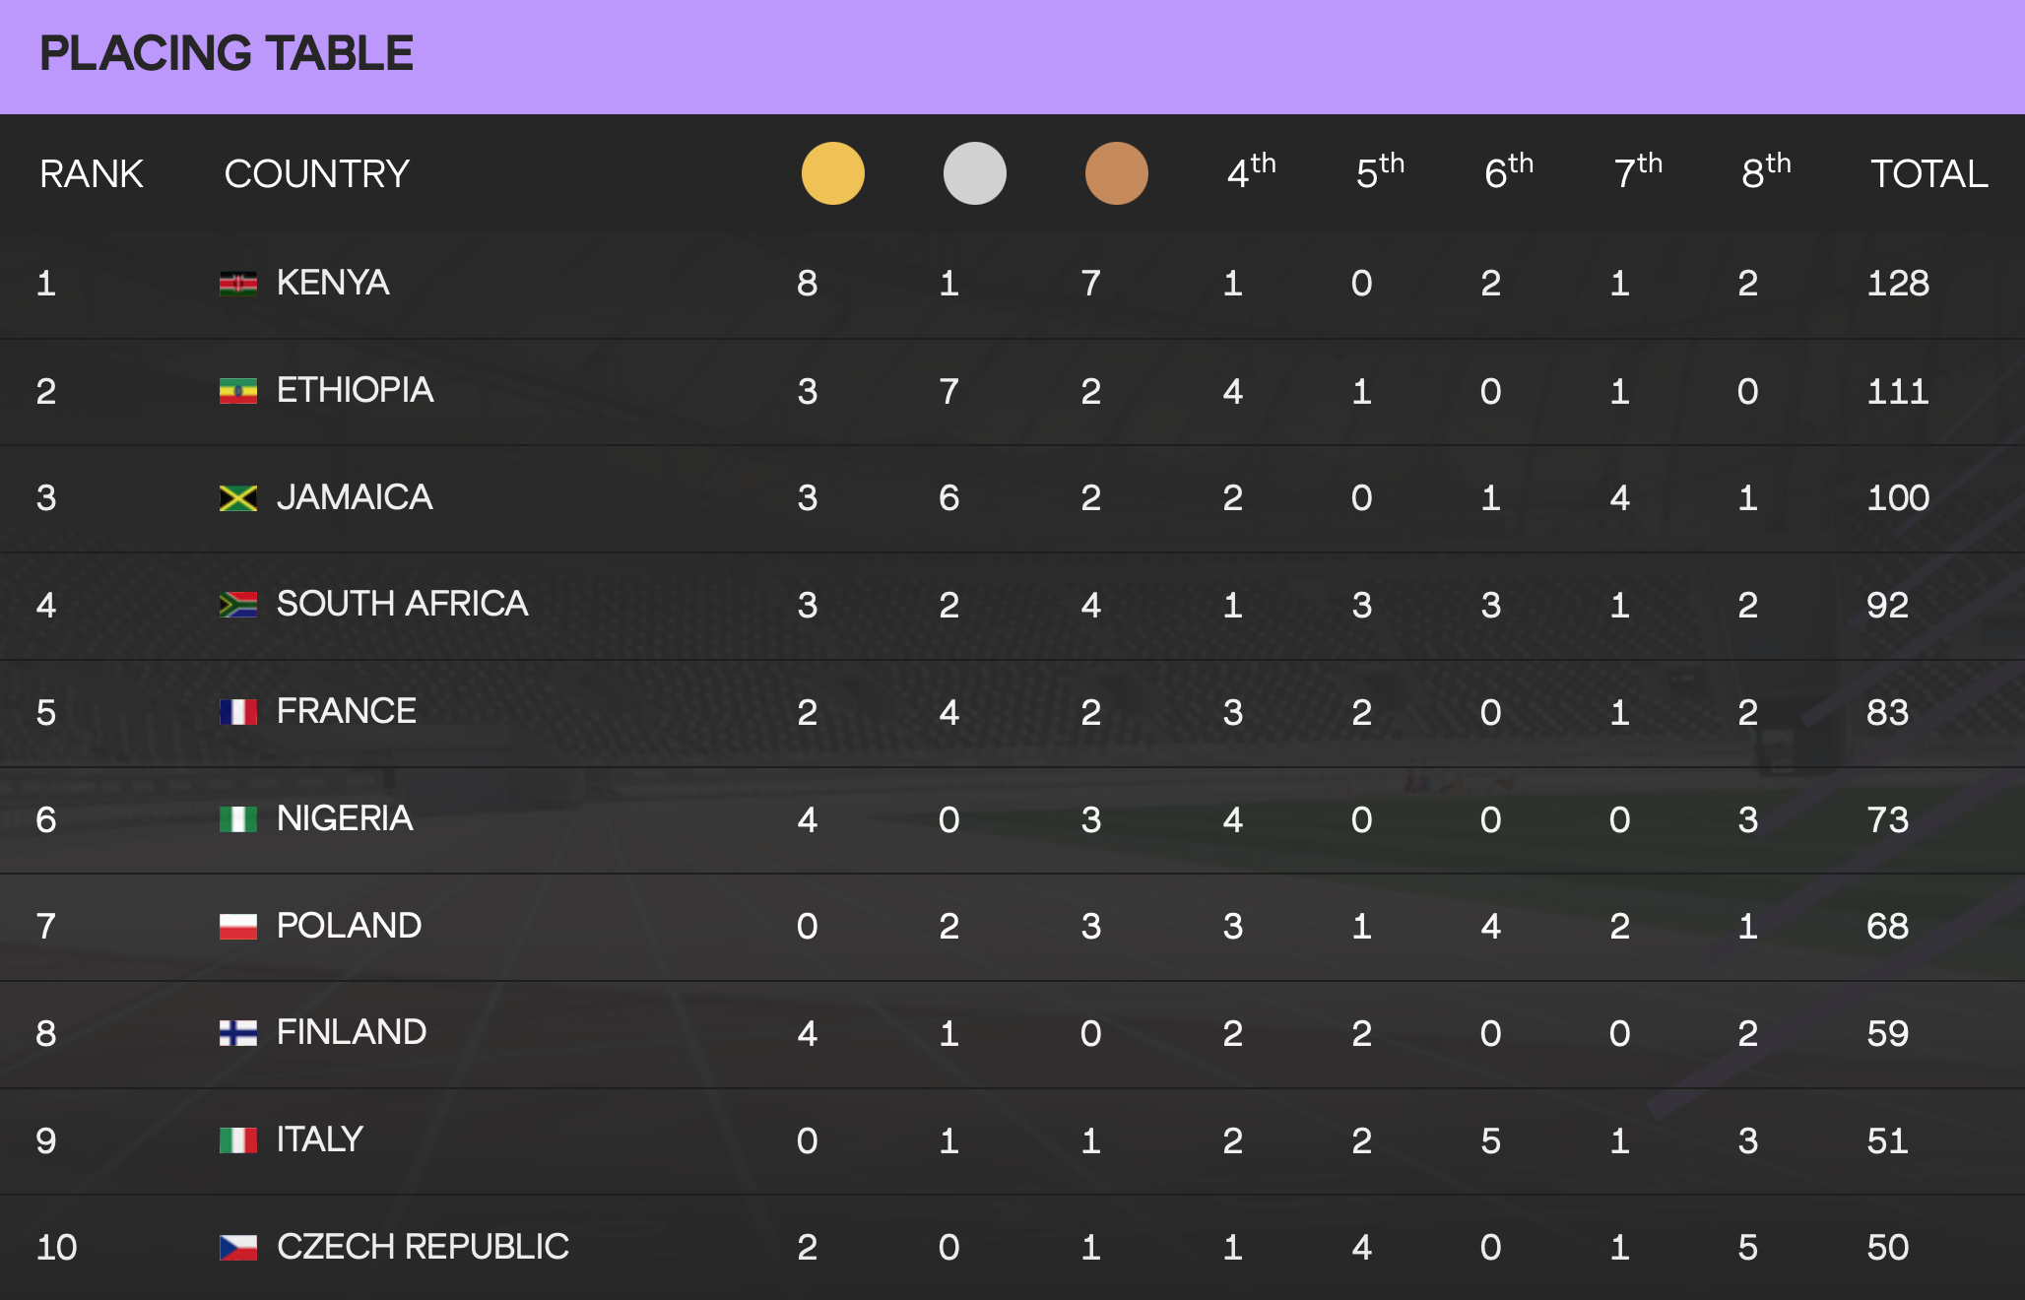This screenshot has width=2025, height=1300.
Task: Click the Ethiopia flag icon
Action: pos(237,391)
